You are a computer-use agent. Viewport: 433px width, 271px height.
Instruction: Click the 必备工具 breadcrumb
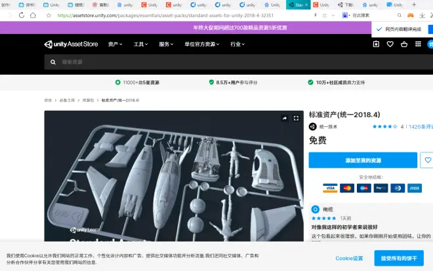[67, 100]
